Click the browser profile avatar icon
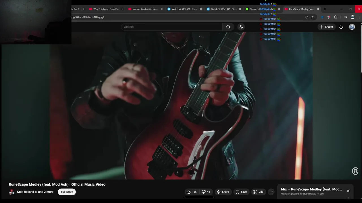362x203 pixels. (352, 17)
